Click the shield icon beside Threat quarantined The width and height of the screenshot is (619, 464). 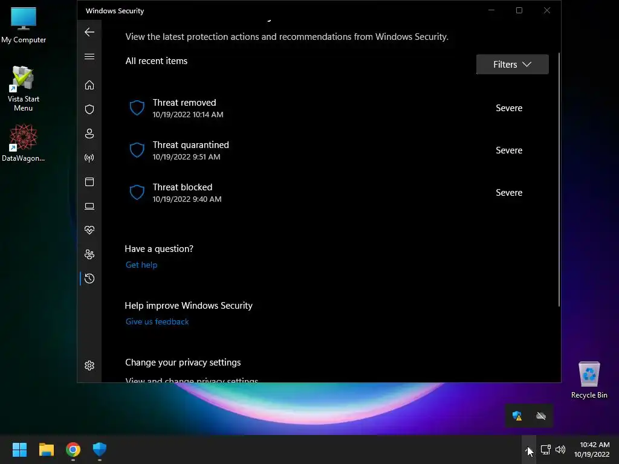pyautogui.click(x=137, y=150)
